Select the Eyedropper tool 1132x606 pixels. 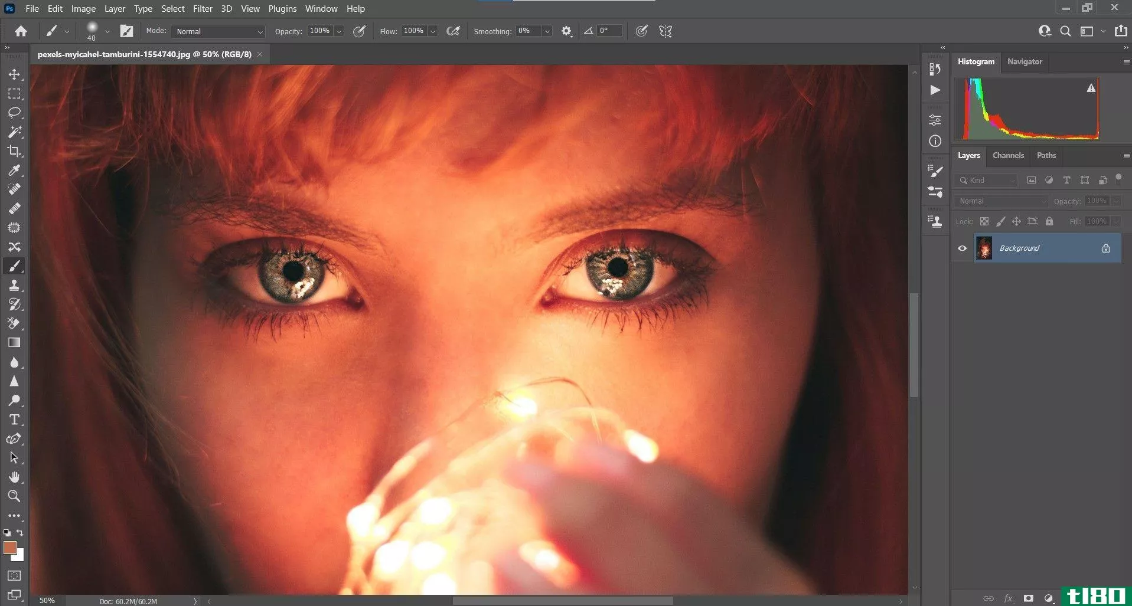coord(14,171)
